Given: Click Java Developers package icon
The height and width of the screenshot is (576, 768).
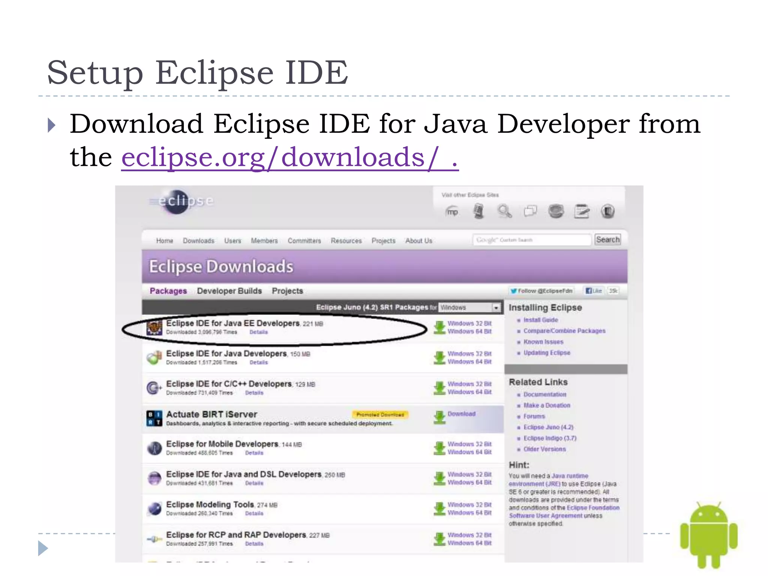Looking at the screenshot, I should (x=154, y=357).
